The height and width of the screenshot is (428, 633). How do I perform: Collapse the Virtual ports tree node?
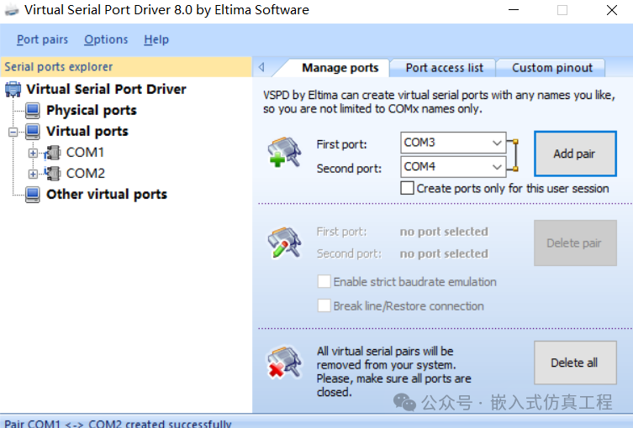point(13,132)
